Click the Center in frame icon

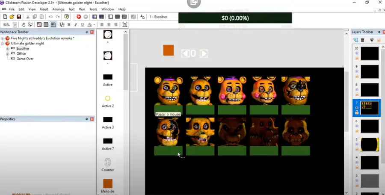click(125, 24)
